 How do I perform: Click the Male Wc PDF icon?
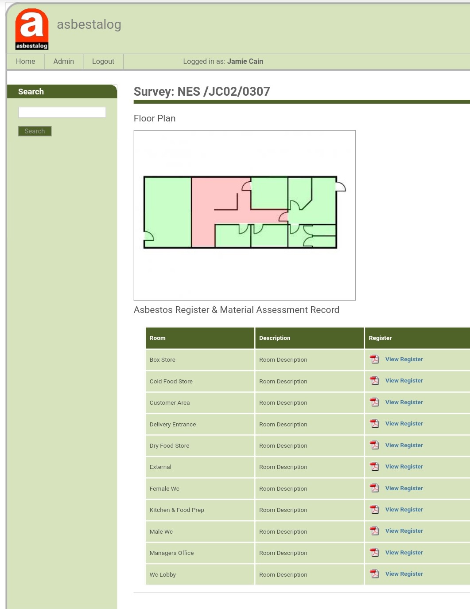(375, 531)
